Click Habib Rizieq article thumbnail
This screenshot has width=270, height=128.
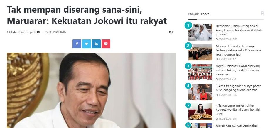200,32
